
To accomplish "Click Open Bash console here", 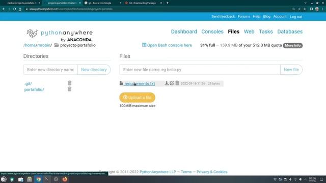I will pyautogui.click(x=167, y=45).
